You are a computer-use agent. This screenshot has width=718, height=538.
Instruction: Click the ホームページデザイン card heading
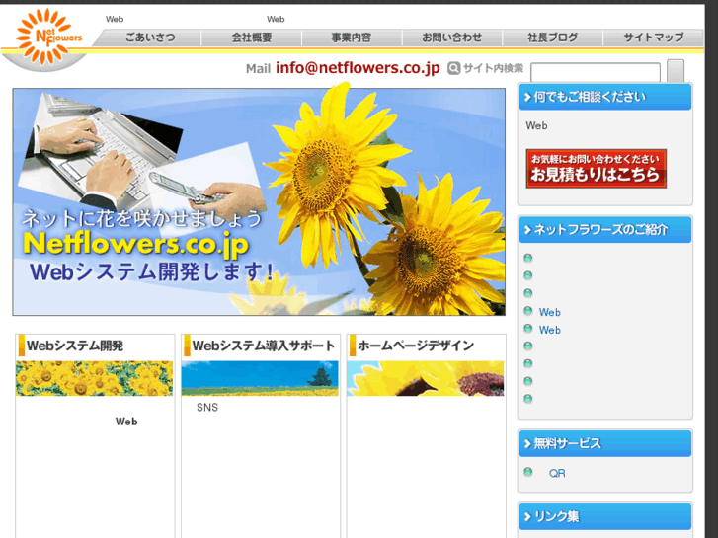pos(416,346)
